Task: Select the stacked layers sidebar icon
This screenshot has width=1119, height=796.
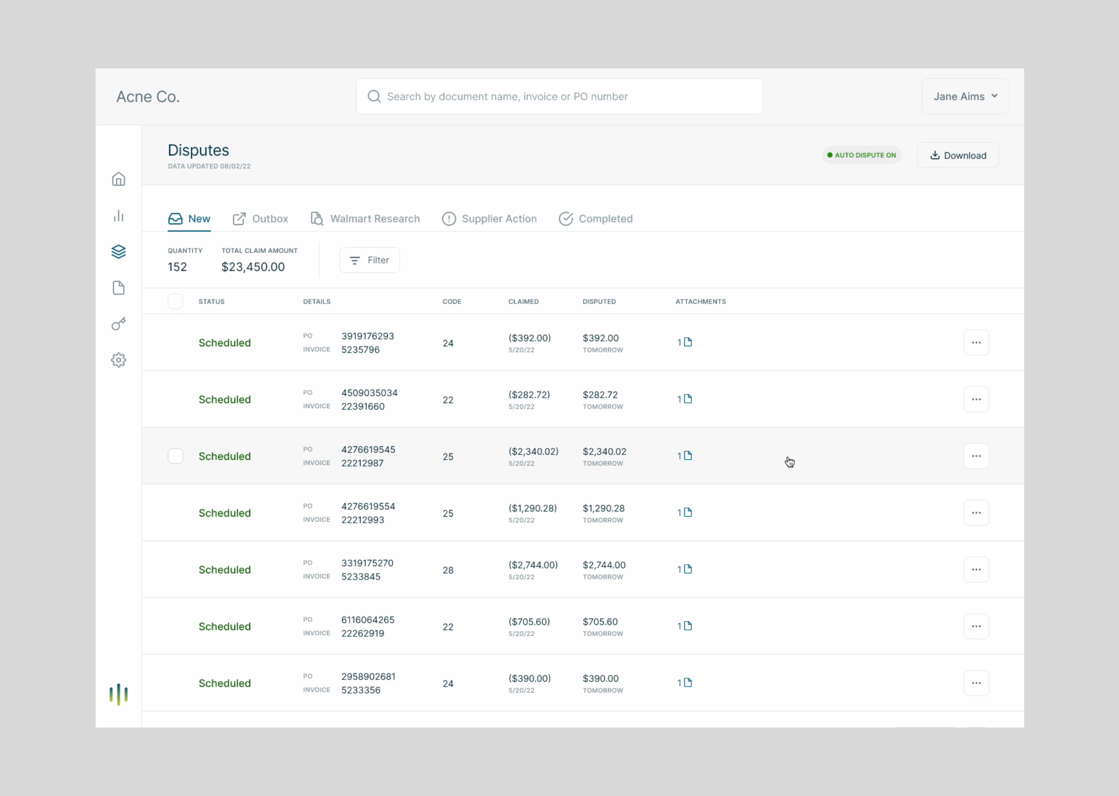Action: pos(119,251)
